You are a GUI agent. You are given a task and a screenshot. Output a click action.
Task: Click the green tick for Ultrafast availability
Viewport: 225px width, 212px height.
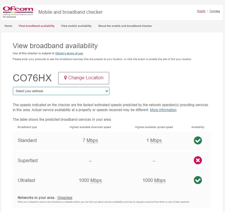click(198, 180)
